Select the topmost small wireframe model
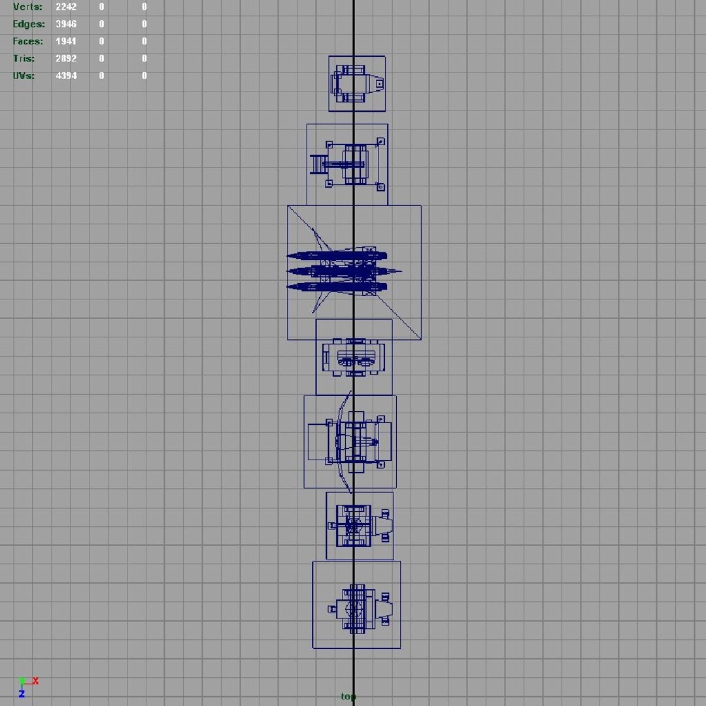 coord(357,83)
